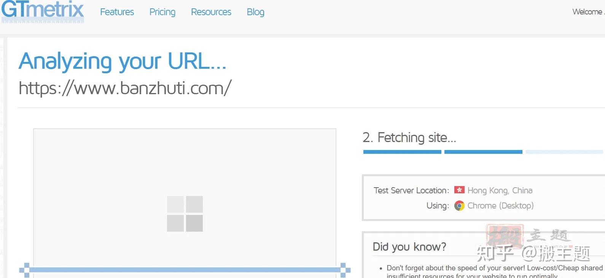
Task: Click the Hong Kong flag icon
Action: (459, 190)
